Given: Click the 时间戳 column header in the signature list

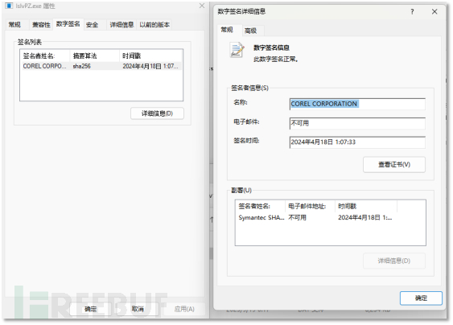Looking at the screenshot, I should [150, 56].
